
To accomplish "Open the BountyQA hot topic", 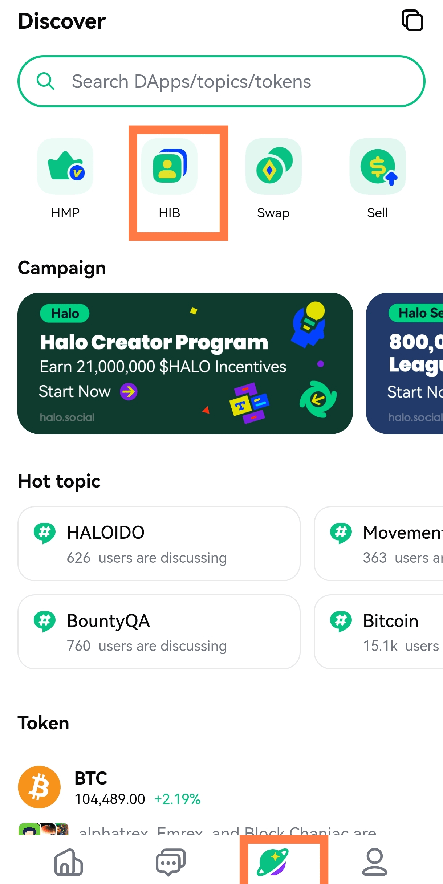I will pyautogui.click(x=159, y=632).
